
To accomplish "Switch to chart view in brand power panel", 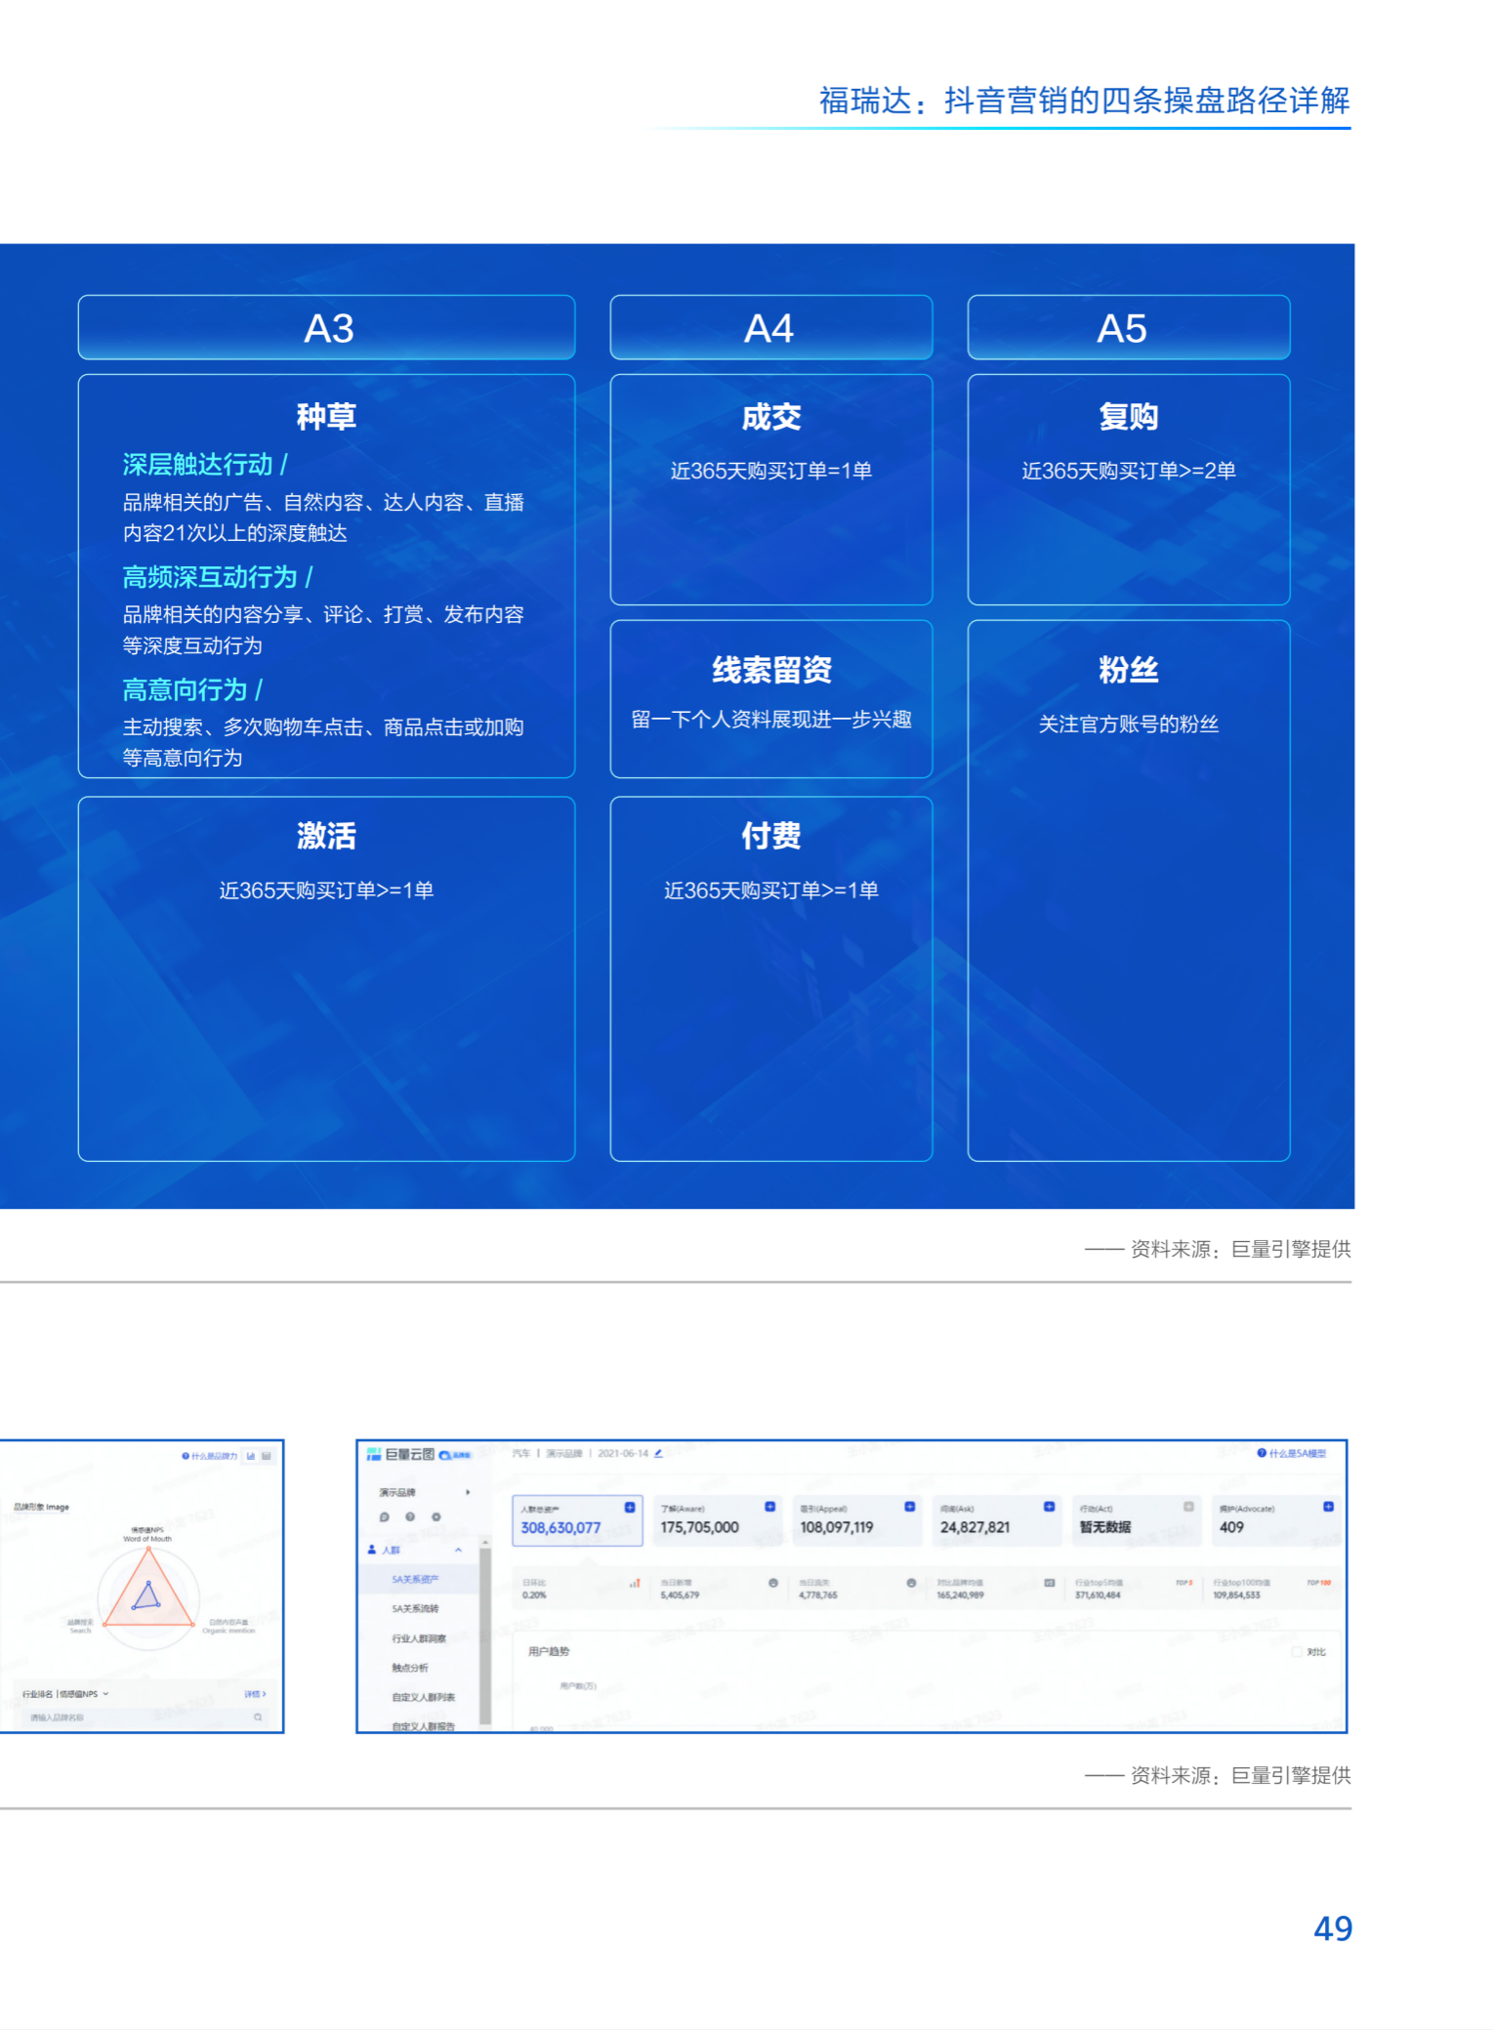I will pos(251,1456).
